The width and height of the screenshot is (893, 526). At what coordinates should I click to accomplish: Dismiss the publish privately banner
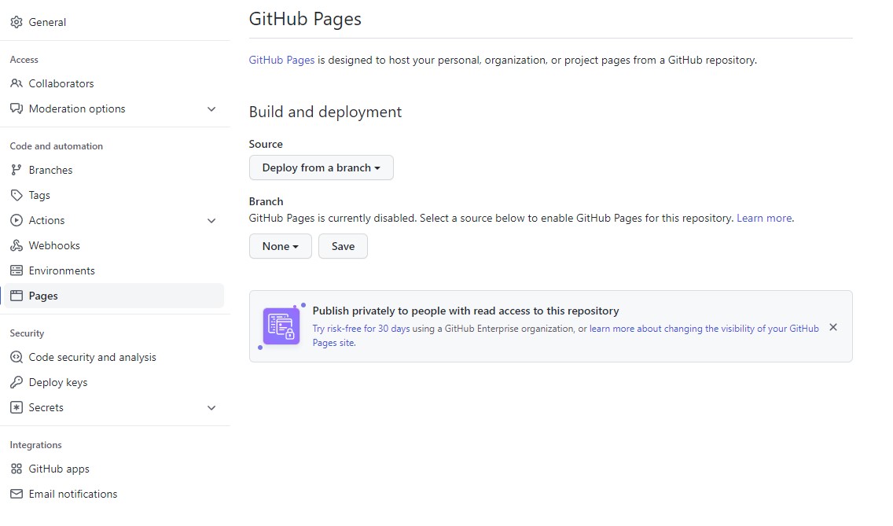[x=833, y=328]
